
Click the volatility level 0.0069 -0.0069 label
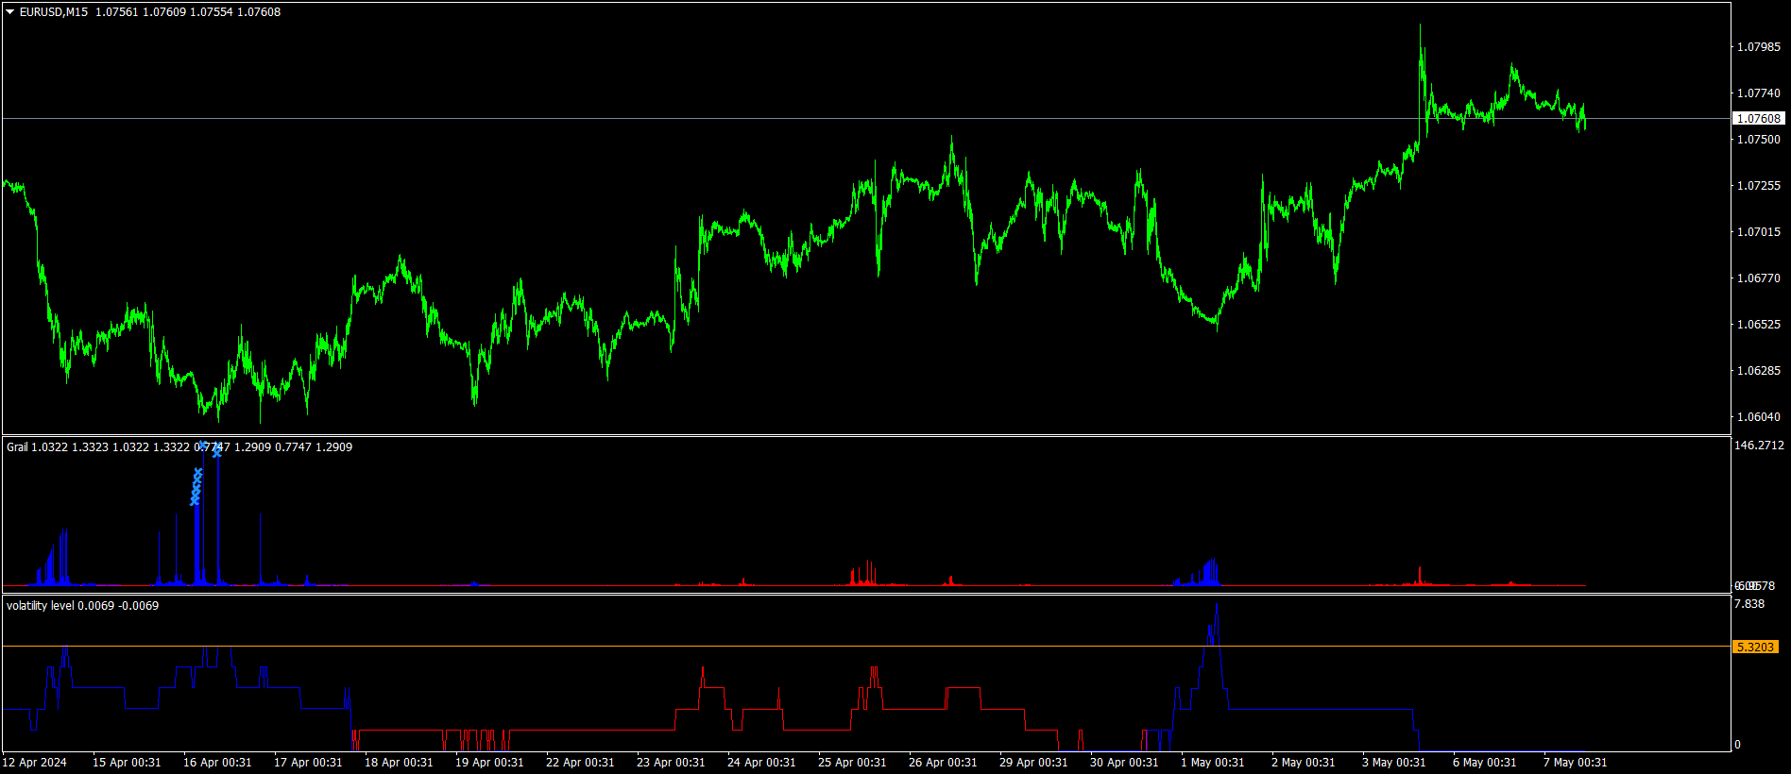83,606
